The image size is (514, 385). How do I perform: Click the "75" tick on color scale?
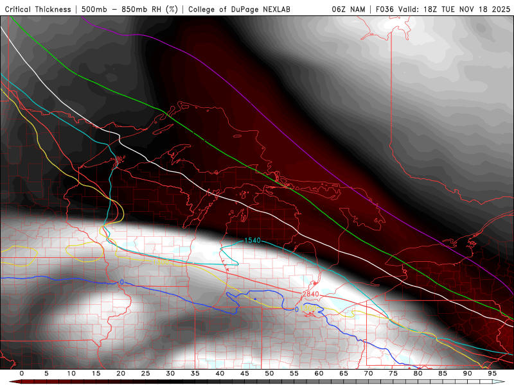pos(393,373)
